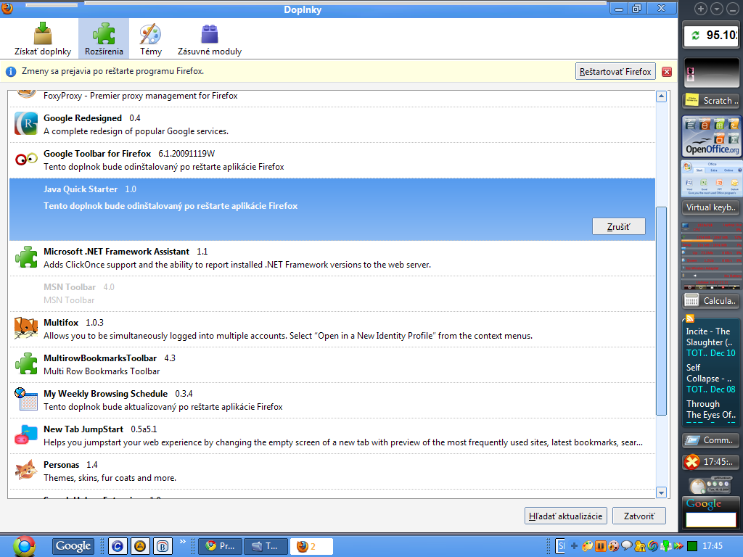Open the Získať doplnky section
The height and width of the screenshot is (557, 743).
[43, 39]
